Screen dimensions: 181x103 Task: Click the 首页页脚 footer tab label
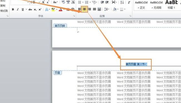tap(60, 26)
